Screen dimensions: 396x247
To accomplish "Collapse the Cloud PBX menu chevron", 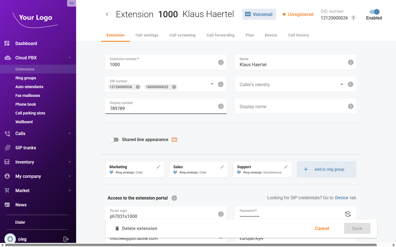I will click(x=69, y=58).
